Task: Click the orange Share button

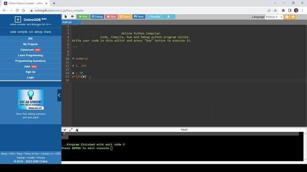Action: (x=125, y=17)
